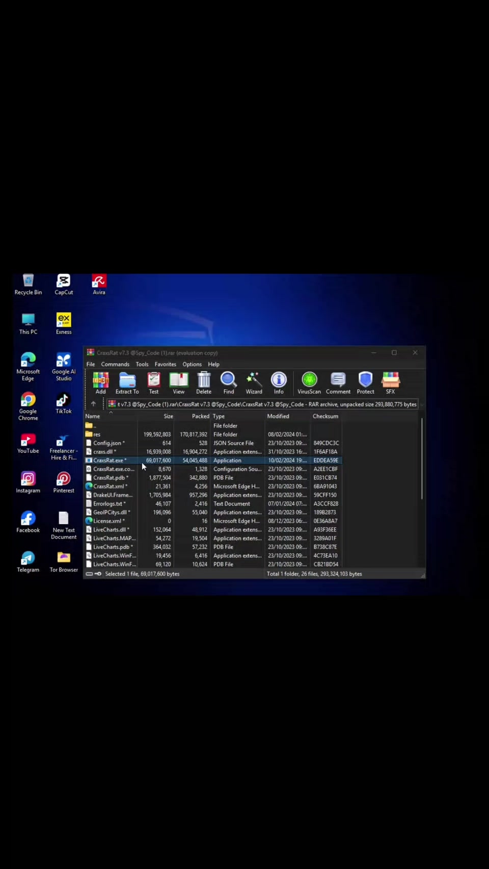Select the CraxsRat.xml file row
Viewport: 489px width, 869px height.
coord(213,487)
